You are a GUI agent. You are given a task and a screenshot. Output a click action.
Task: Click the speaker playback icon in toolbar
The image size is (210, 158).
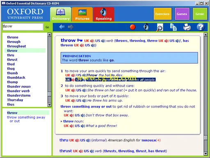click(x=146, y=27)
